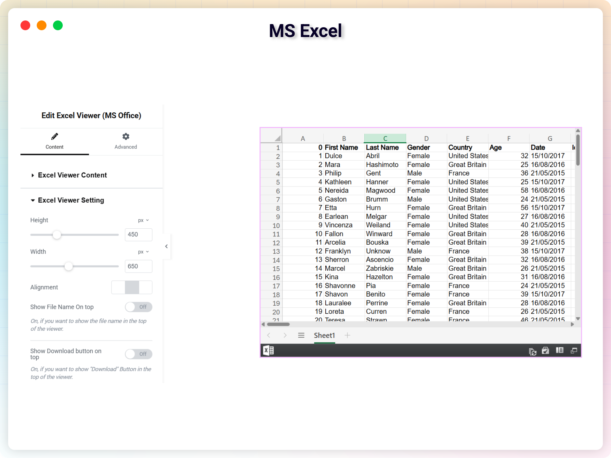Toggle Show File Name On top switch
Viewport: 611px width, 458px height.
coord(138,307)
